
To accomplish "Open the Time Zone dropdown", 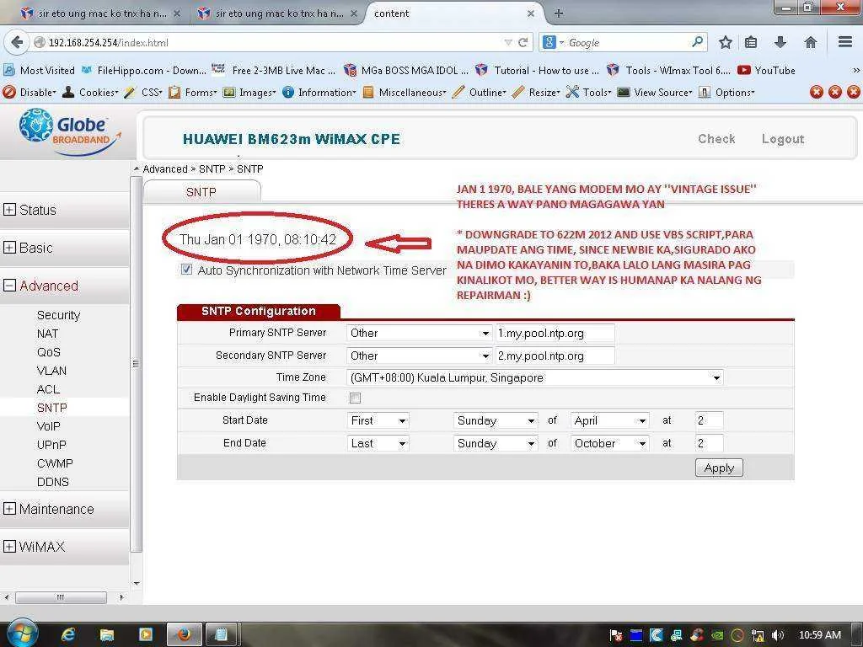I will [x=535, y=378].
